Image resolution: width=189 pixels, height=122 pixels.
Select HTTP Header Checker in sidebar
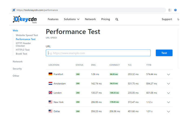click(23, 44)
